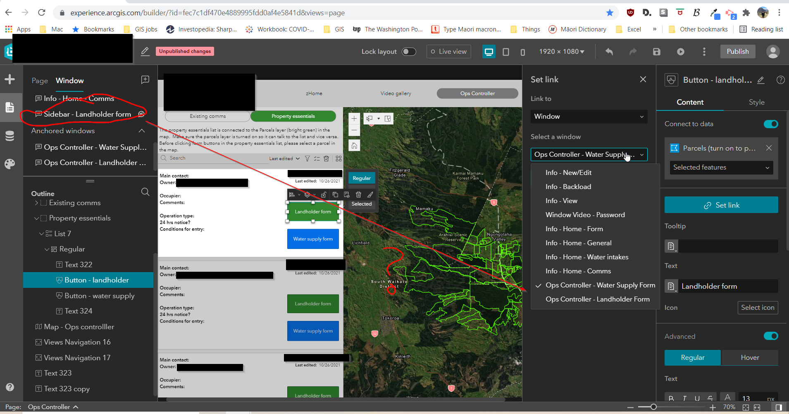The image size is (789, 414).
Task: Open the Theme palette icon
Action: (x=10, y=164)
